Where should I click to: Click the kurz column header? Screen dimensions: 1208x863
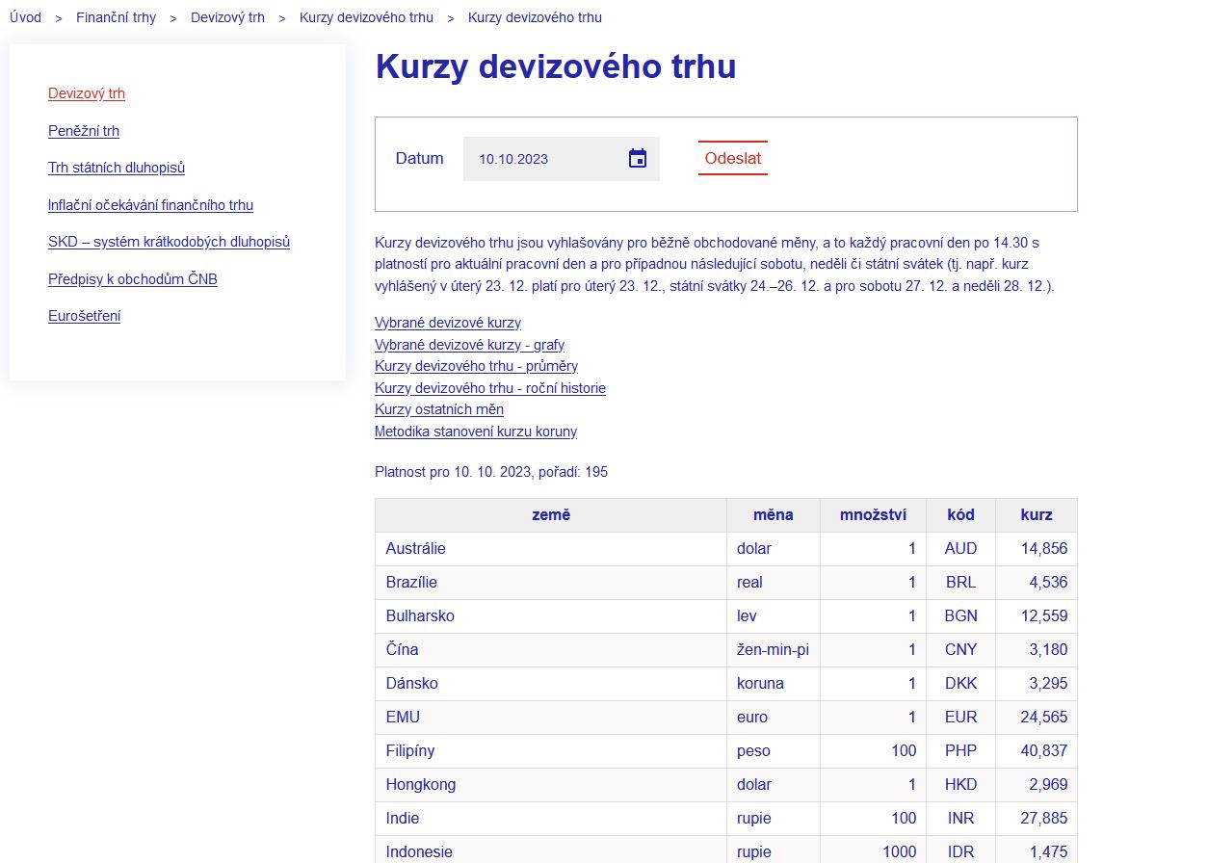pos(1037,515)
